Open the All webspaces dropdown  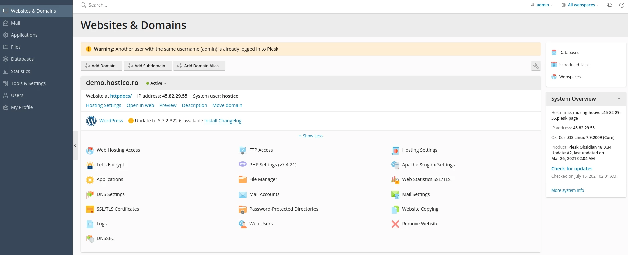tap(580, 5)
